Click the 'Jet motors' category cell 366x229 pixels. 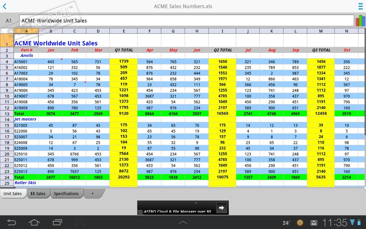click(x=26, y=119)
